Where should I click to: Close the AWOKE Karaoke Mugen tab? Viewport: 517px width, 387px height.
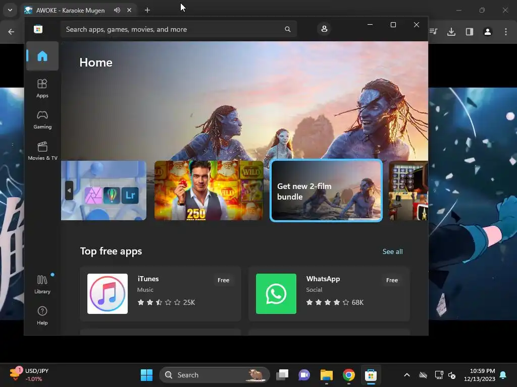129,10
